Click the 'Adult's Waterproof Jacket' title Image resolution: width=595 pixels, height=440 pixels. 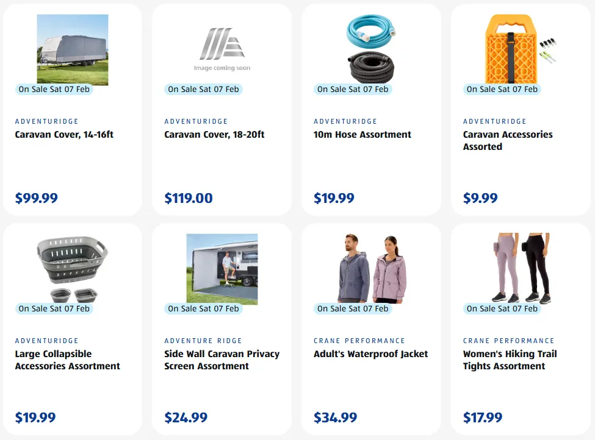tap(371, 354)
